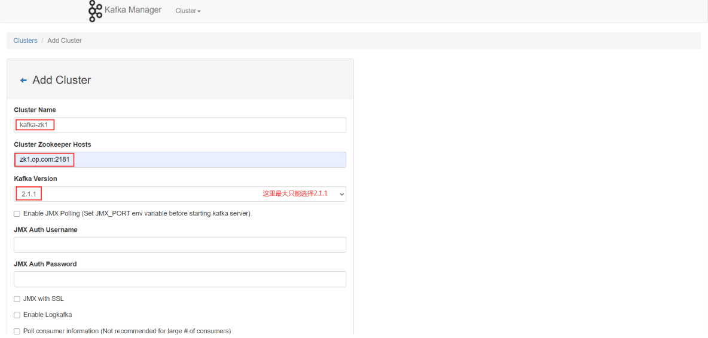
Task: Enable JMX Polling checkbox
Action: tap(17, 214)
